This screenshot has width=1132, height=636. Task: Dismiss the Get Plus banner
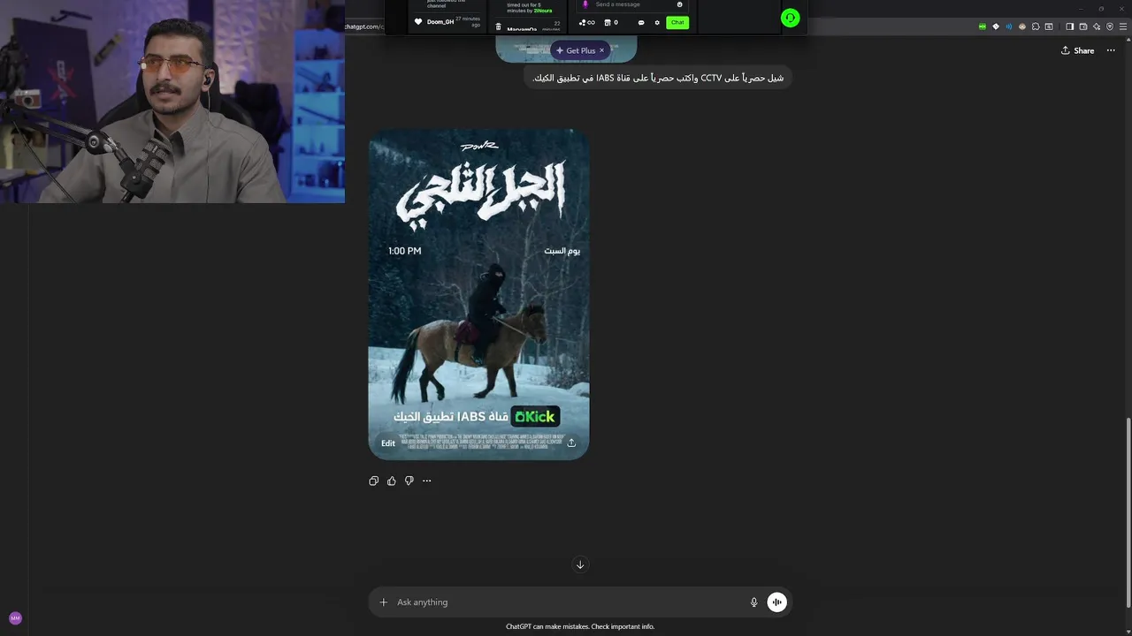coord(601,50)
